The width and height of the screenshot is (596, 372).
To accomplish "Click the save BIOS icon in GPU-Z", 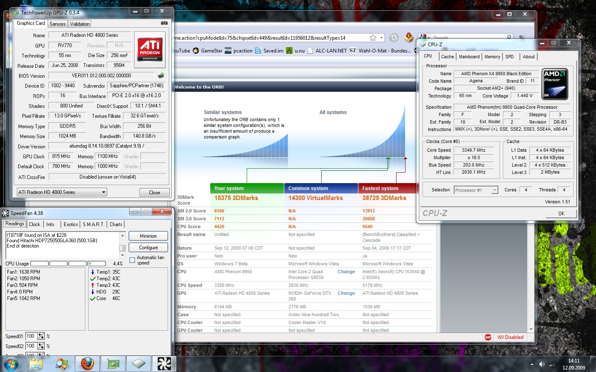I will pyautogui.click(x=161, y=75).
